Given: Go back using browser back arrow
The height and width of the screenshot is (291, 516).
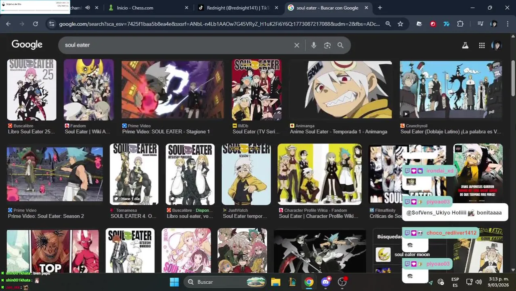Looking at the screenshot, I should pos(8,24).
